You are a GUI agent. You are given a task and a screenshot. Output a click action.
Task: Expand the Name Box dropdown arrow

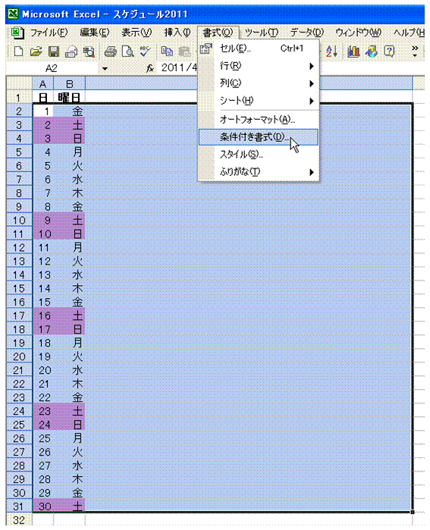point(105,68)
